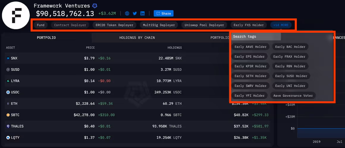The height and width of the screenshot is (148, 345).
Task: Click the ETH token icon
Action: [x=8, y=104]
